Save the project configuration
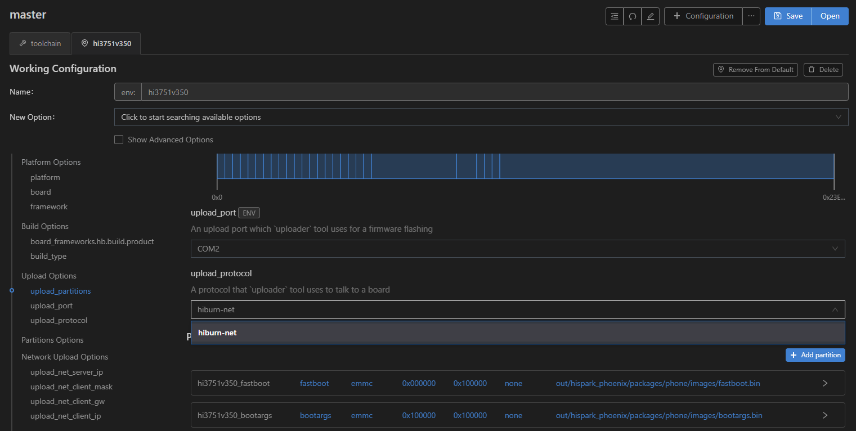Screen dimensions: 856x431 (788, 16)
